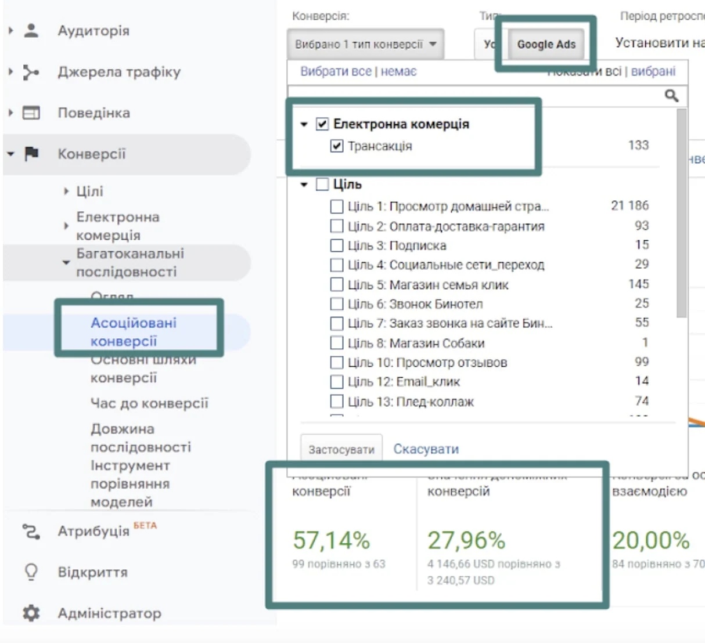Uncheck the Трансакція checkbox
This screenshot has width=705, height=643.
tap(336, 146)
